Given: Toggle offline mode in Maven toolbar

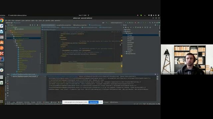Looking at the screenshot, I should pos(138,27).
